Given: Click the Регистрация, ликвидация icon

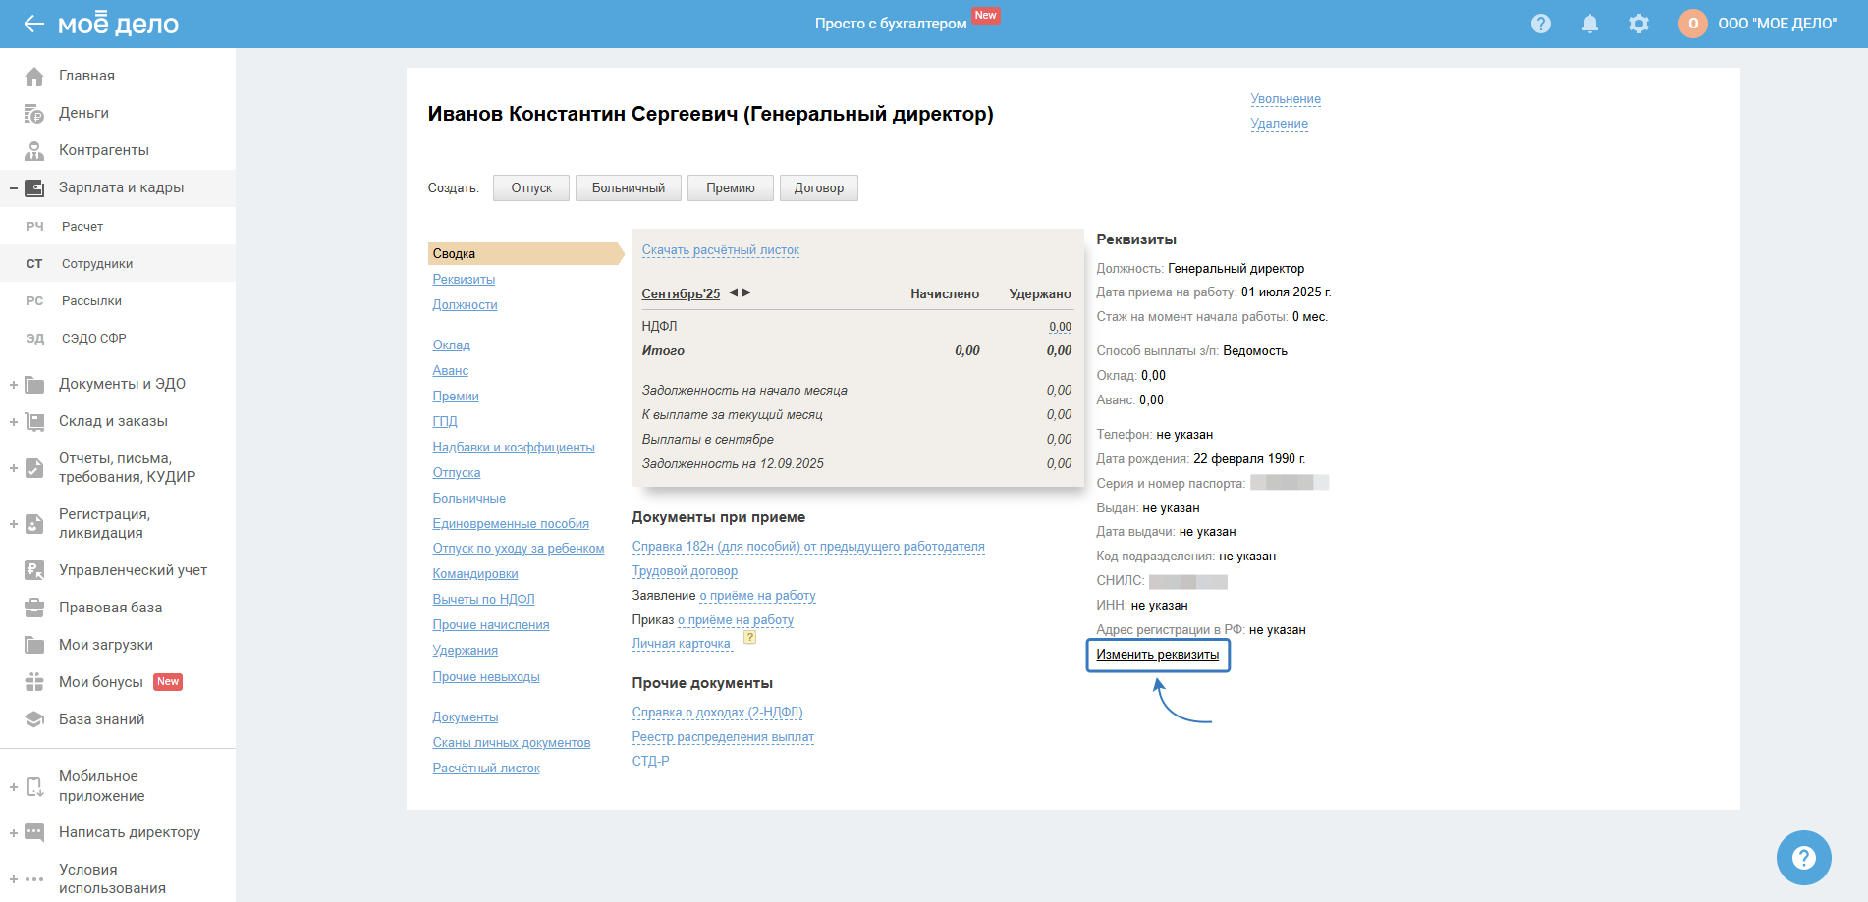Looking at the screenshot, I should [x=34, y=523].
